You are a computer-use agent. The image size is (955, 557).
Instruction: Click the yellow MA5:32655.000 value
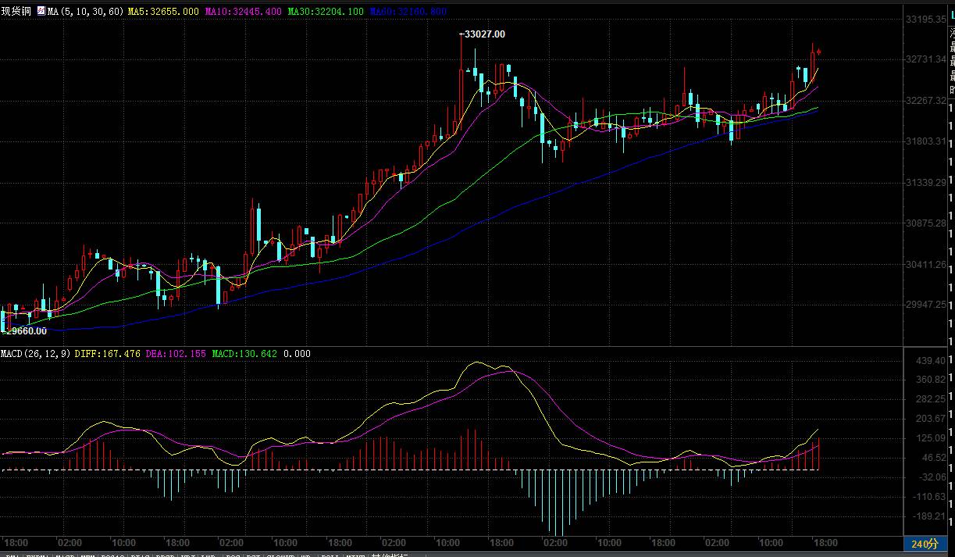point(162,12)
